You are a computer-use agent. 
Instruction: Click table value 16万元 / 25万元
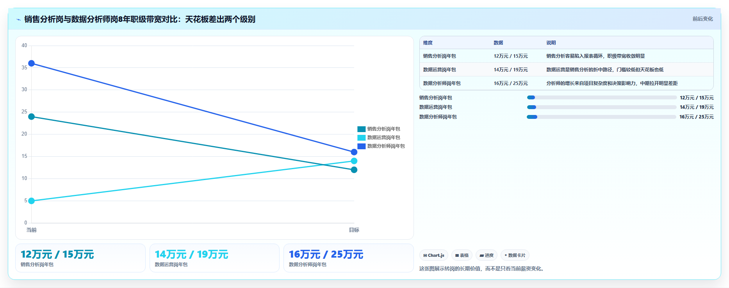pyautogui.click(x=511, y=83)
